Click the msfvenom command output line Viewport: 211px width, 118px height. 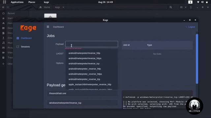(158, 97)
